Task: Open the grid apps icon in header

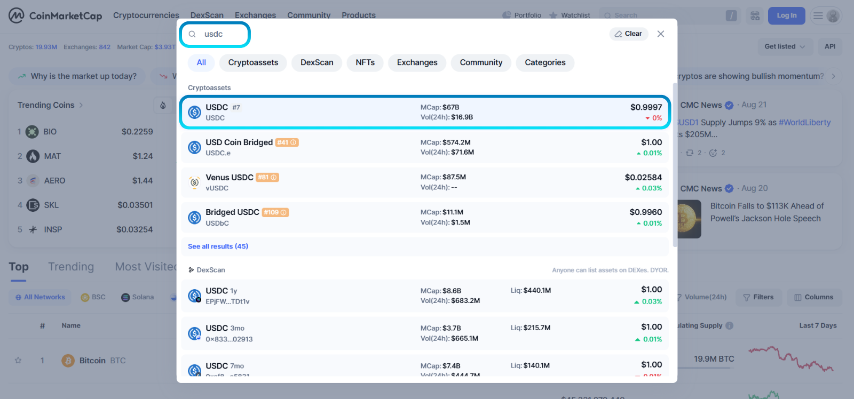Action: [755, 15]
